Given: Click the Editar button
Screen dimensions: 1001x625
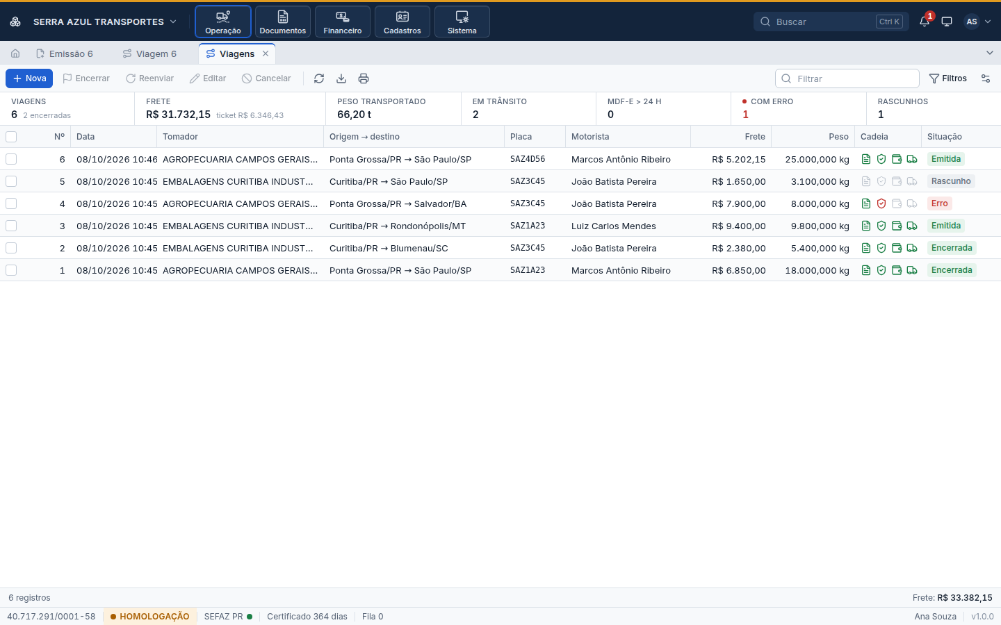Looking at the screenshot, I should point(208,78).
